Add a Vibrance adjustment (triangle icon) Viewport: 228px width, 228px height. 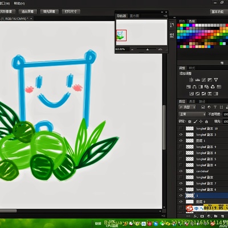pos(216,80)
